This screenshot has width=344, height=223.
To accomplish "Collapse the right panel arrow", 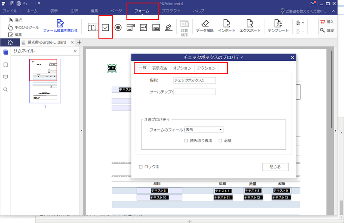I will click(335, 131).
